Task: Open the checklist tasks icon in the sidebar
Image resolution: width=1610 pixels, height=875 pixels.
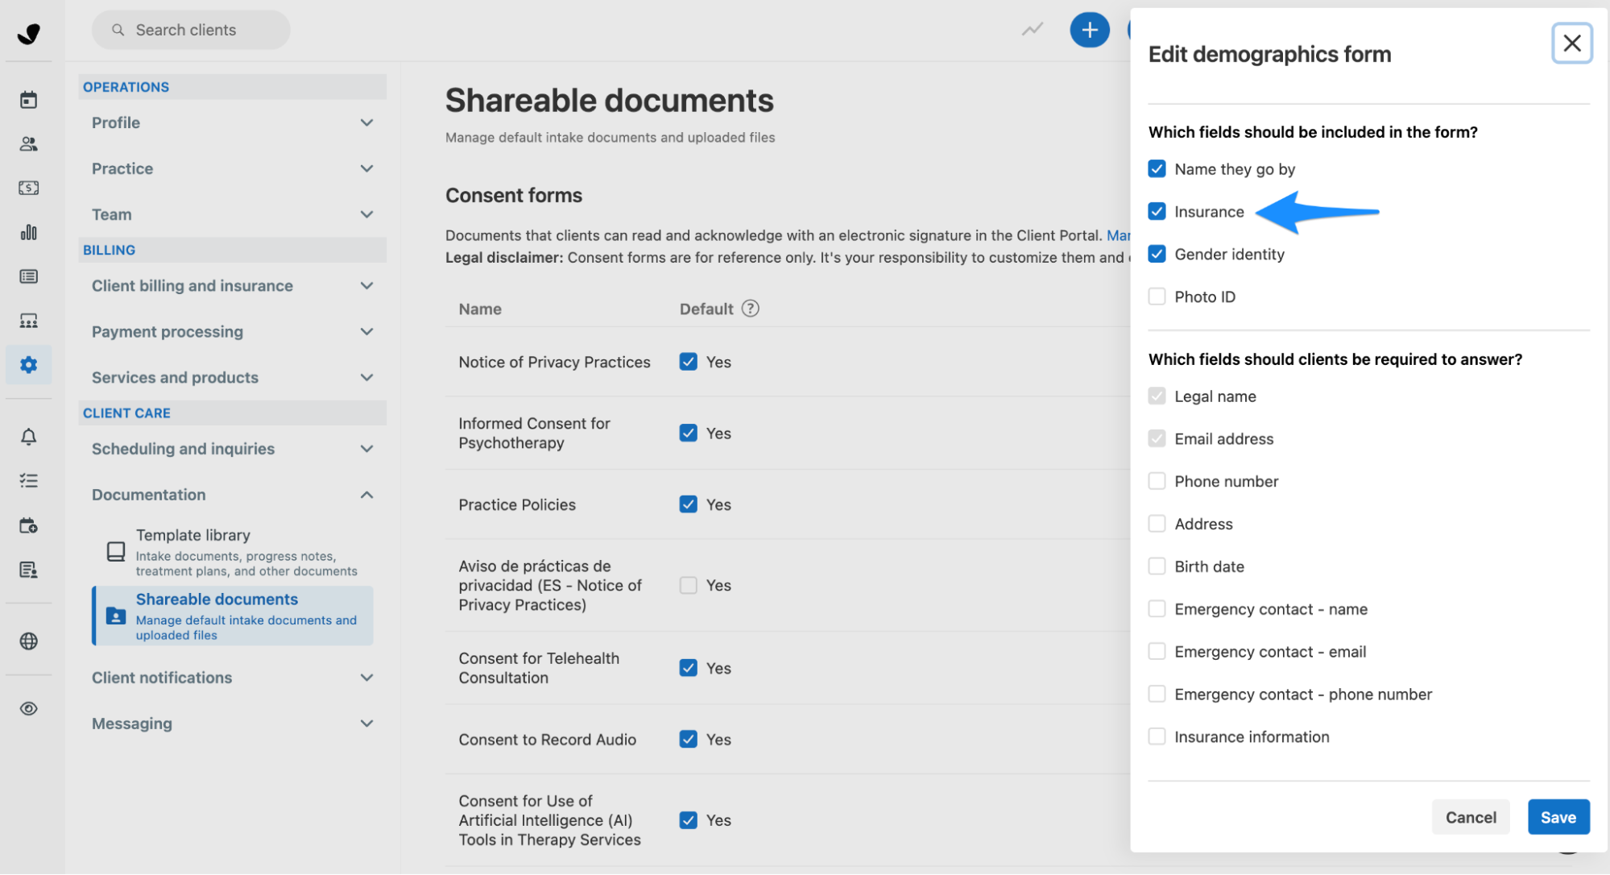Action: coord(28,481)
